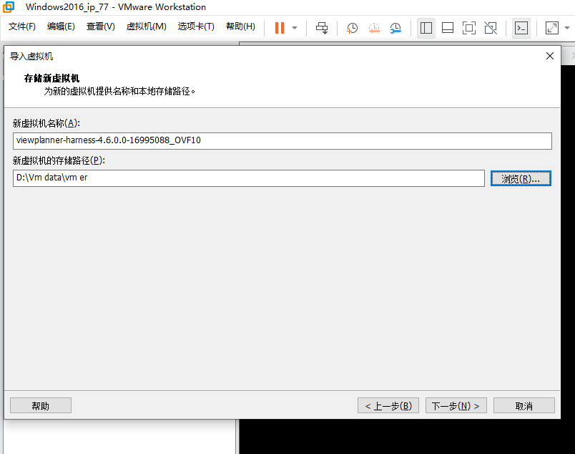Open the 选项卡(T) menu
This screenshot has width=575, height=454.
(x=196, y=26)
